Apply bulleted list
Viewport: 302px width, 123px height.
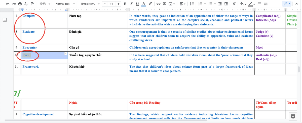[x=210, y=4]
